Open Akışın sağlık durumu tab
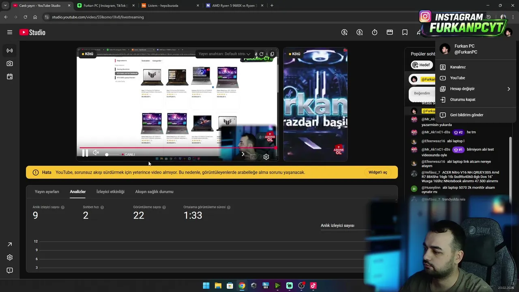This screenshot has height=292, width=519. 154,191
